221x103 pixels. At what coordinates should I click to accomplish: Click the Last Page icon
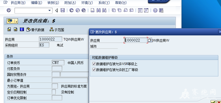point(131,10)
